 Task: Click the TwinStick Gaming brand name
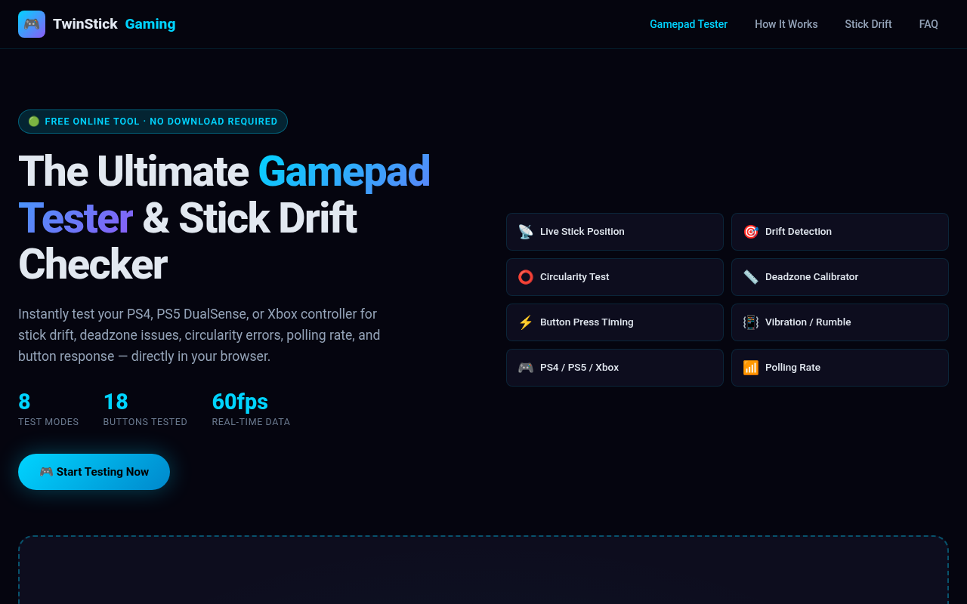(x=114, y=24)
